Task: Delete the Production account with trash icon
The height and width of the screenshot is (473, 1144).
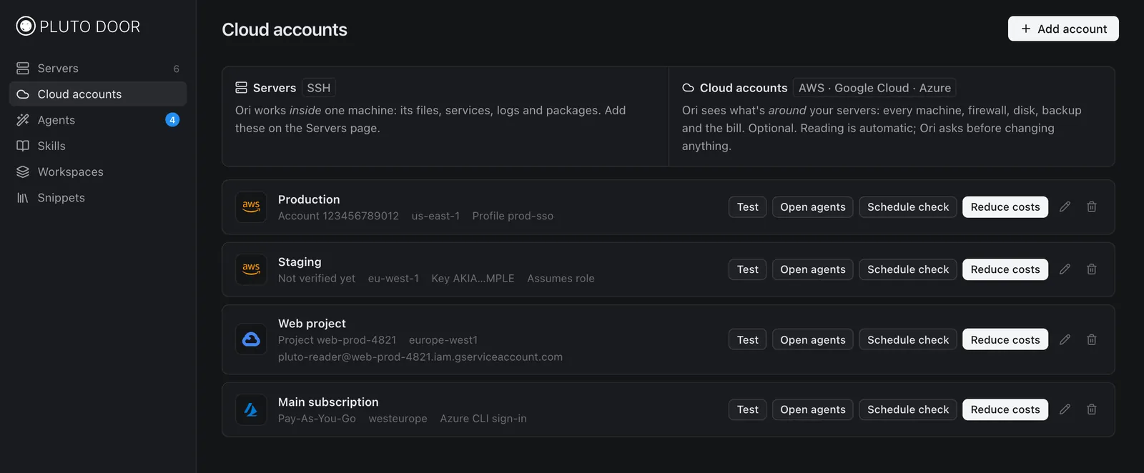Action: pyautogui.click(x=1092, y=207)
